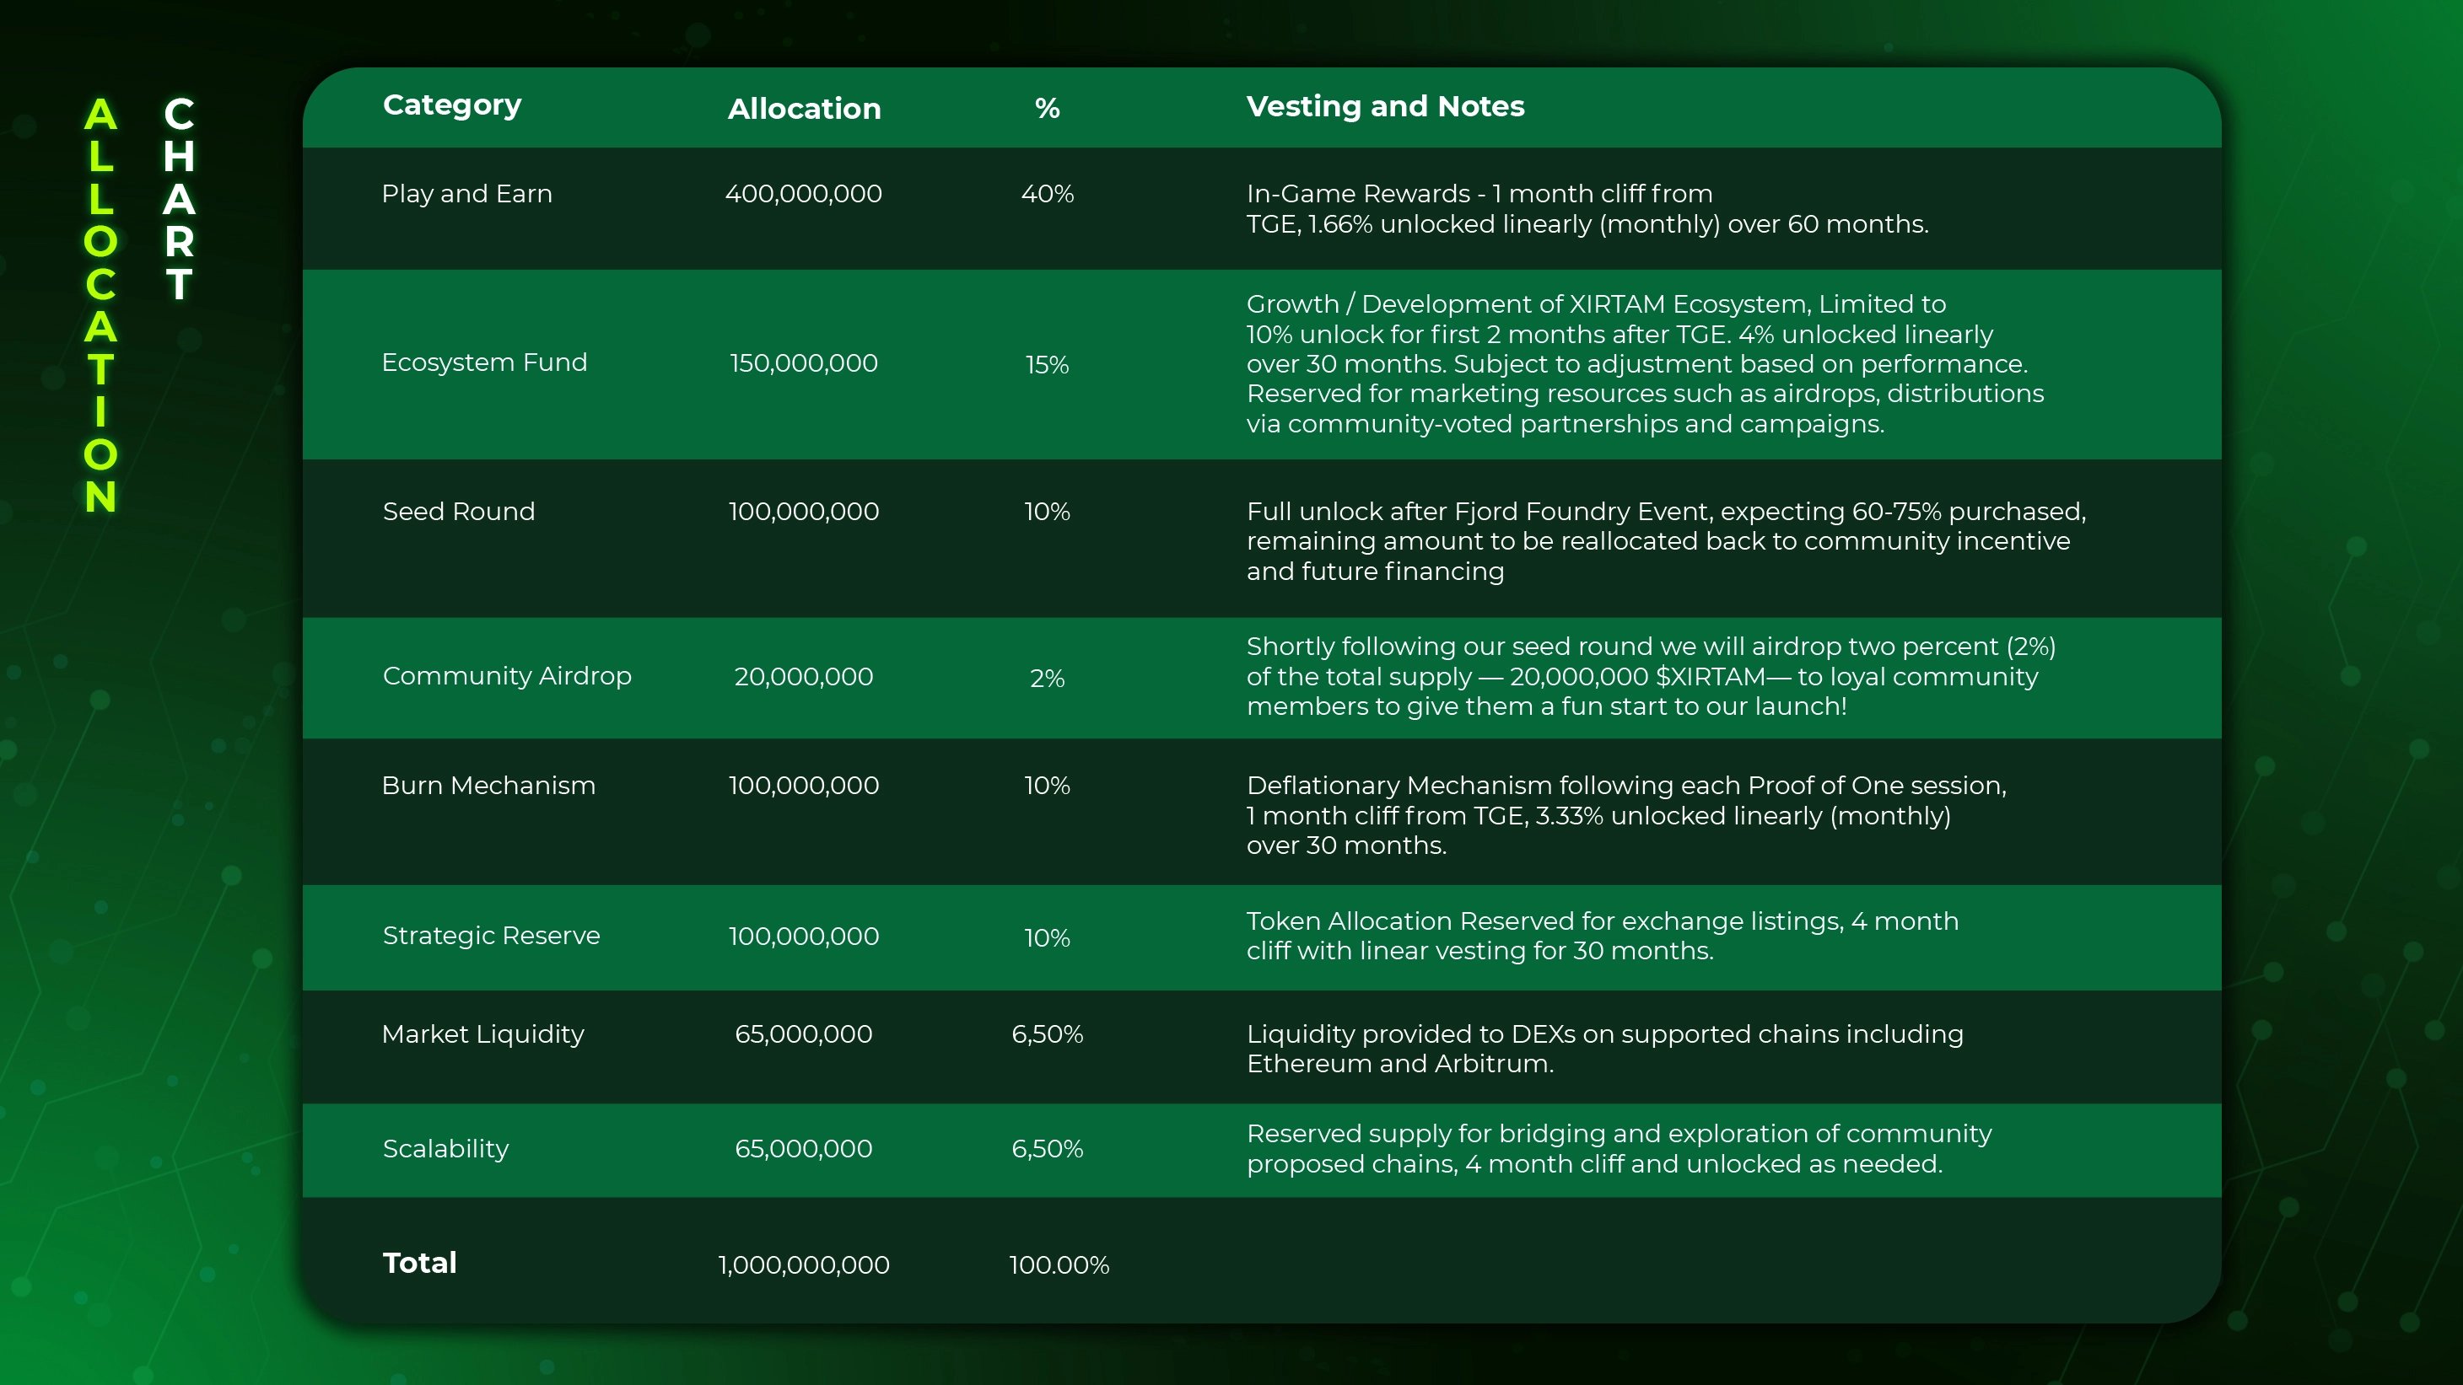Click the 20,000,000 allocation value
The height and width of the screenshot is (1385, 2463).
click(x=803, y=677)
